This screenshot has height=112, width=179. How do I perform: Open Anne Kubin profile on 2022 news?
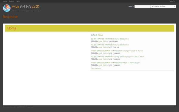[x=103, y=65]
